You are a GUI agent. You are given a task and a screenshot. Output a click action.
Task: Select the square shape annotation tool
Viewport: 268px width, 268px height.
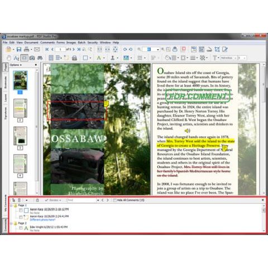(x=85, y=58)
